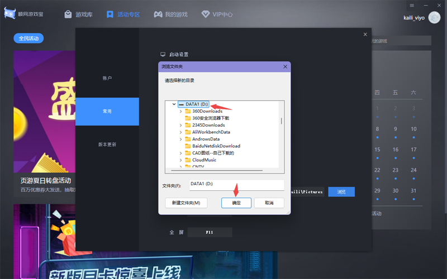The height and width of the screenshot is (279, 447).
Task: Select the 360安全浏览器下载 folder
Action: [207, 118]
